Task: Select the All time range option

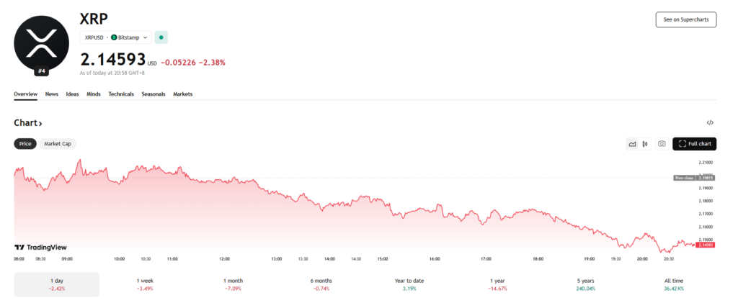Action: (x=673, y=284)
